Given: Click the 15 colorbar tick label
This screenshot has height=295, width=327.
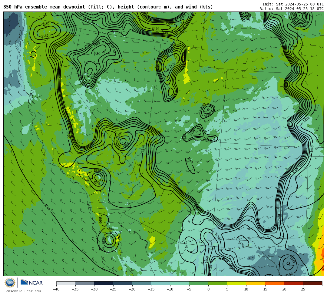Looking at the screenshot, I should (x=265, y=289).
